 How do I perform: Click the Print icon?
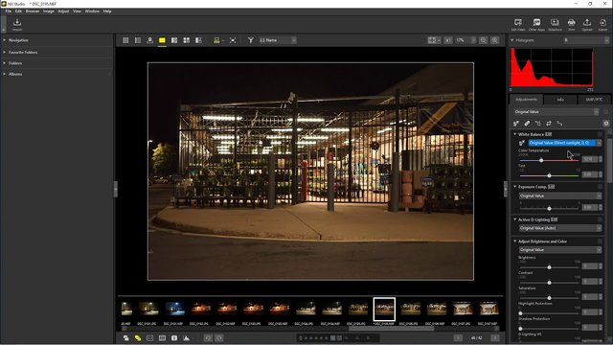point(571,24)
